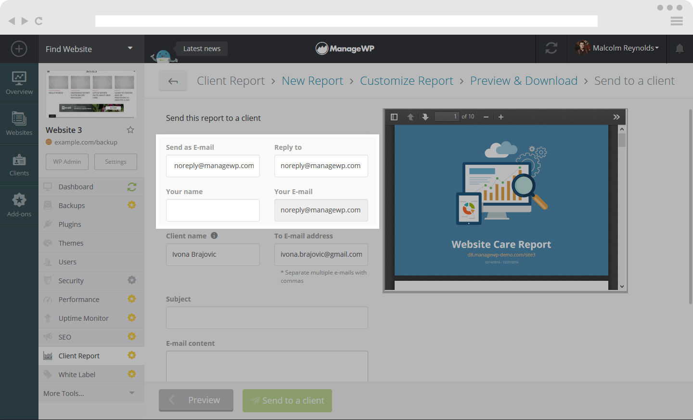Click the Performance gear badge
Viewport: 693px width, 420px height.
click(x=132, y=299)
